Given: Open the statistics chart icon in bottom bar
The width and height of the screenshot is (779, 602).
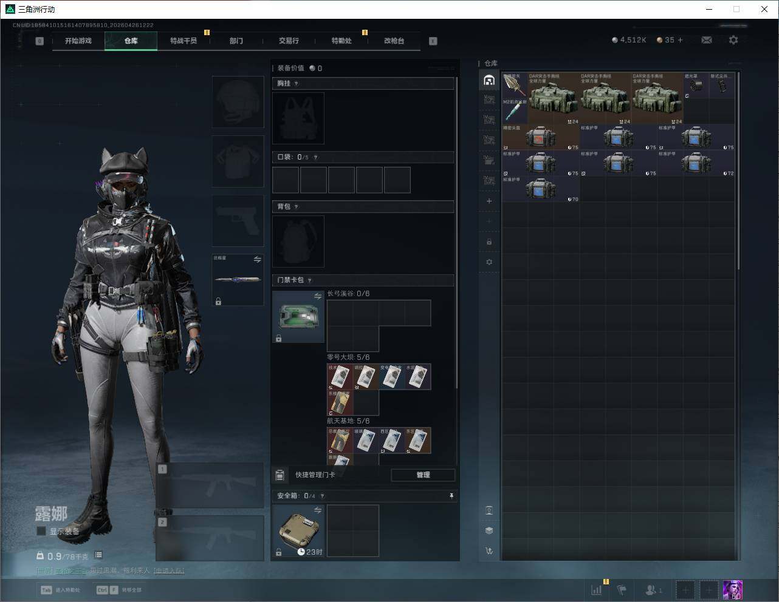Looking at the screenshot, I should [597, 589].
